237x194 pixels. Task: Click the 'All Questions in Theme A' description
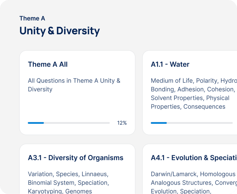(74, 81)
